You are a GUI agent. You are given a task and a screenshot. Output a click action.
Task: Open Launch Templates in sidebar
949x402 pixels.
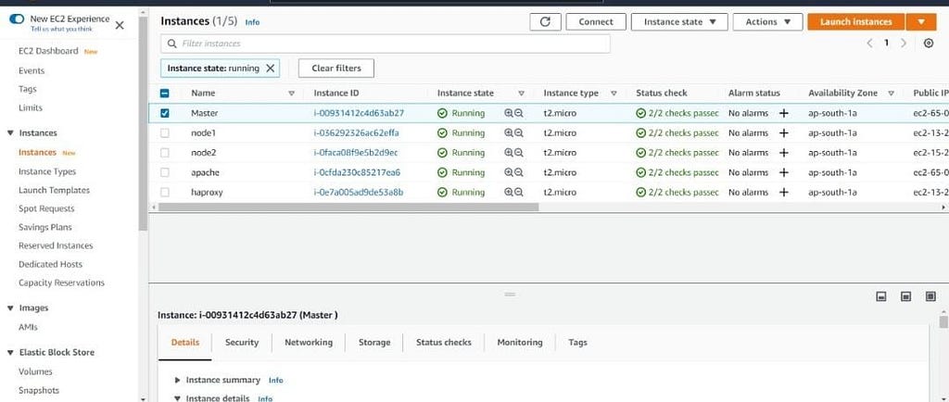tap(54, 191)
